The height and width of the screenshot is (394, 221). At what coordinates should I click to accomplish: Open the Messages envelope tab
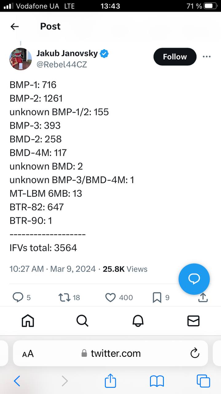193,321
